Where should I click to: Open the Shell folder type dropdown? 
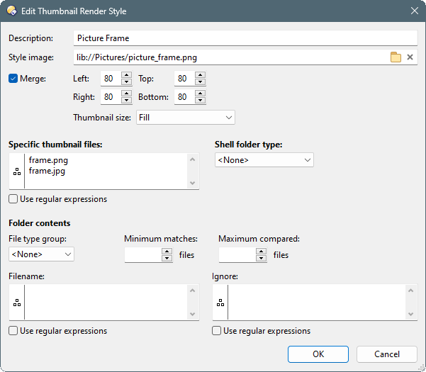(264, 160)
